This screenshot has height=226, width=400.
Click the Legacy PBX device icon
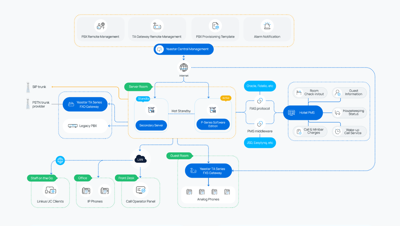pos(72,126)
